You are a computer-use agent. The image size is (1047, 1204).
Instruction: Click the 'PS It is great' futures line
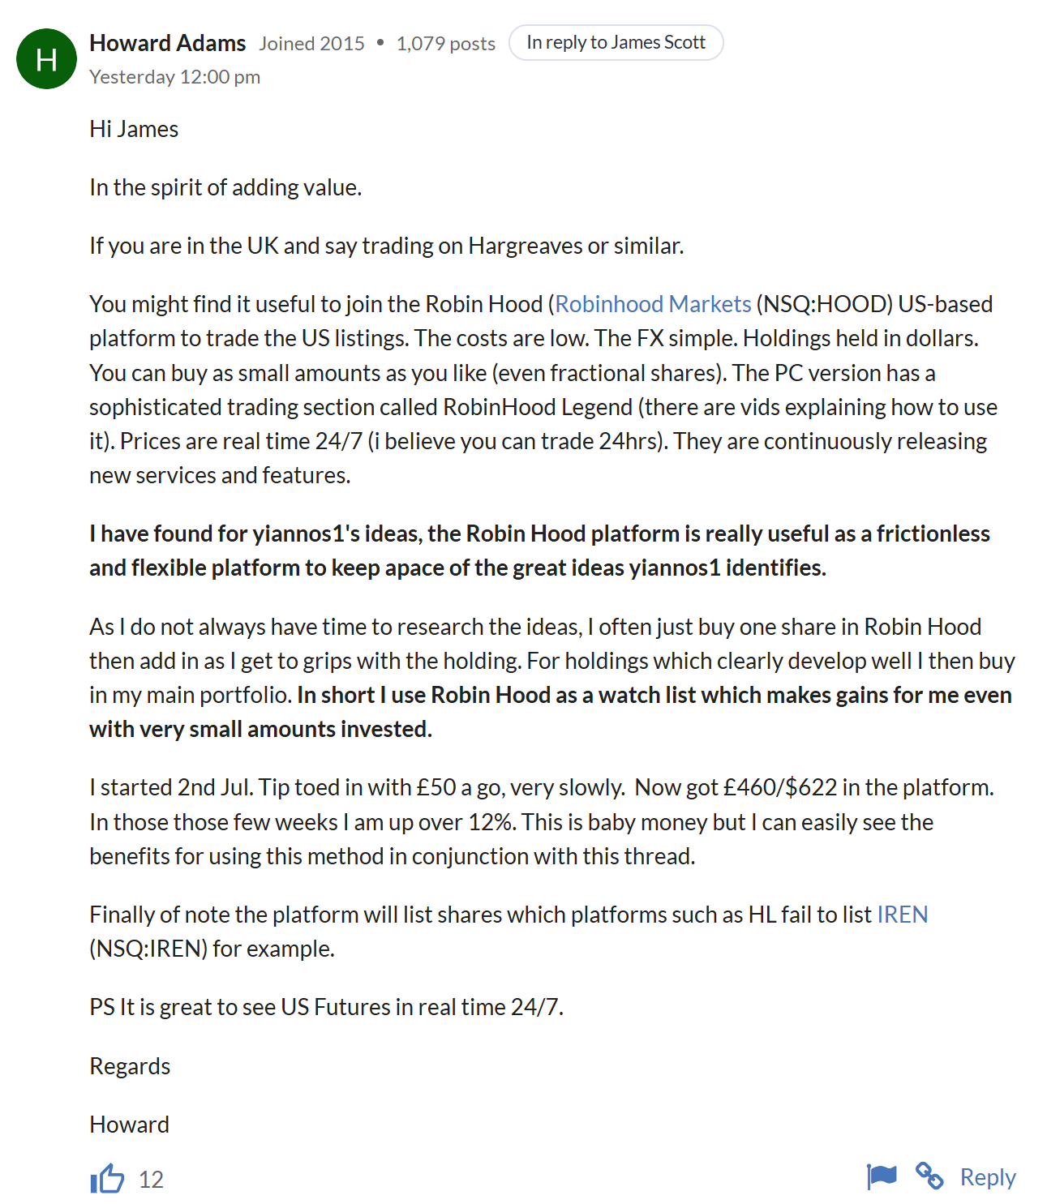327,1007
